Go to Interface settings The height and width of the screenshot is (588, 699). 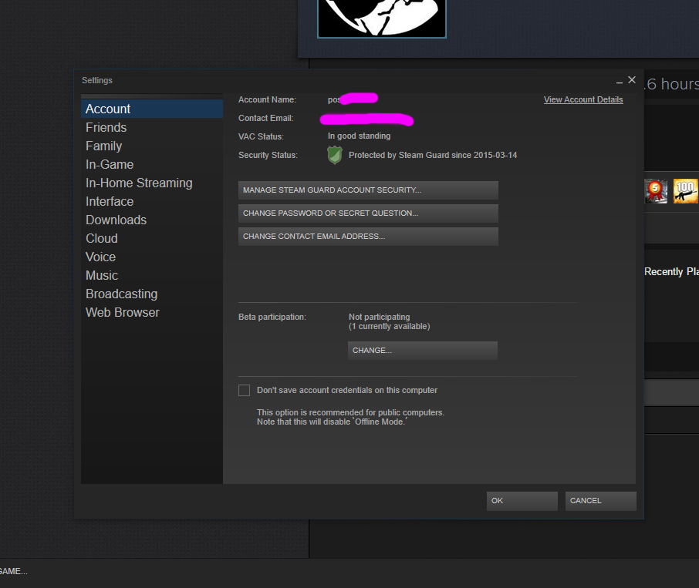152,201
